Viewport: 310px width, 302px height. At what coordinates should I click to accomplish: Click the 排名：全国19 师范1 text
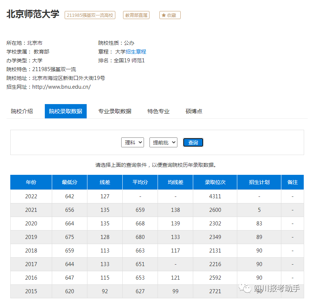121,60
